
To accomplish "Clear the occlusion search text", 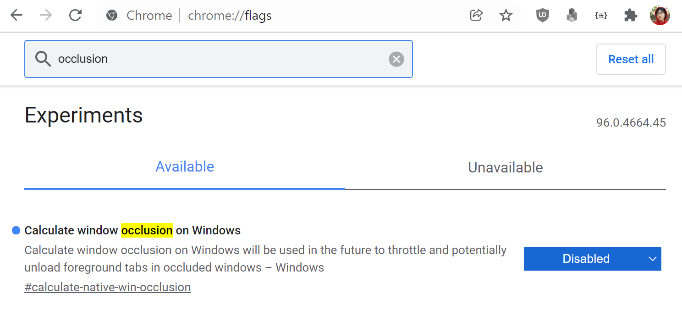I will pos(396,59).
